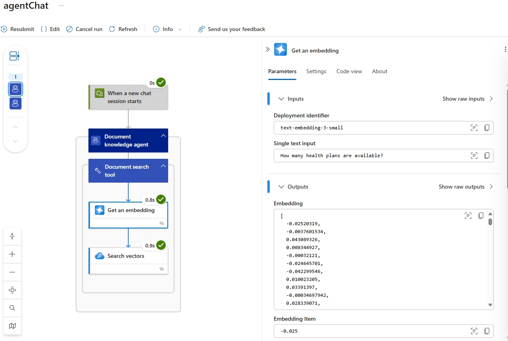This screenshot has width=508, height=341.
Task: Switch to the Code view tab
Action: tap(349, 71)
